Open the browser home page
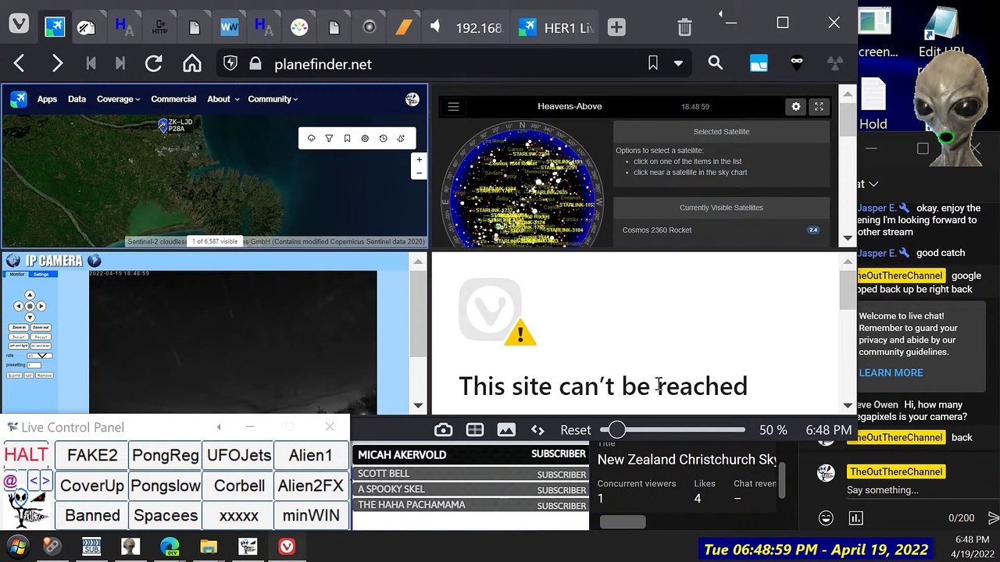 pyautogui.click(x=191, y=64)
